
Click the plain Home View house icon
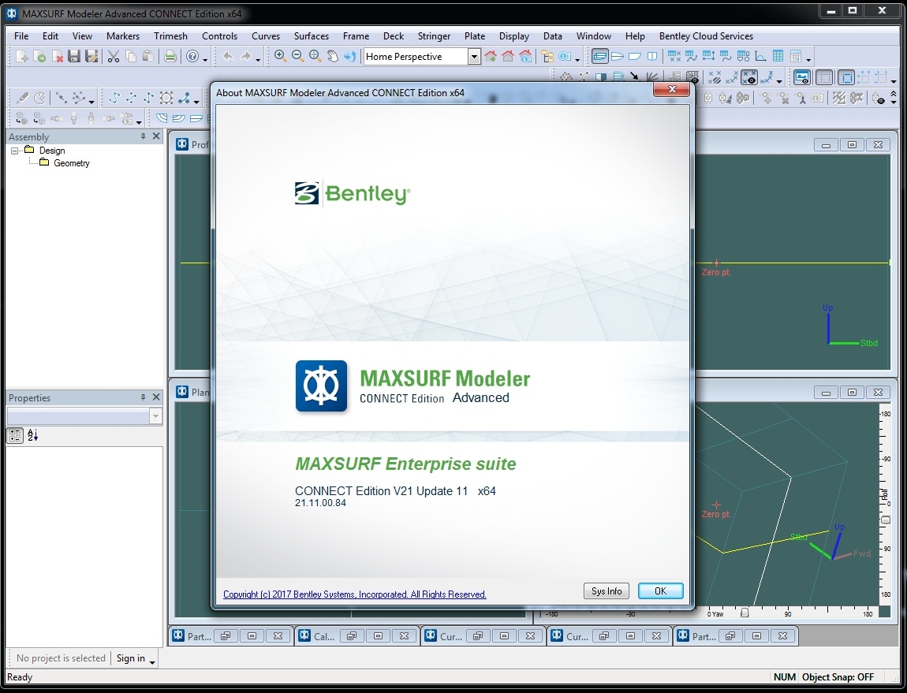[x=508, y=56]
